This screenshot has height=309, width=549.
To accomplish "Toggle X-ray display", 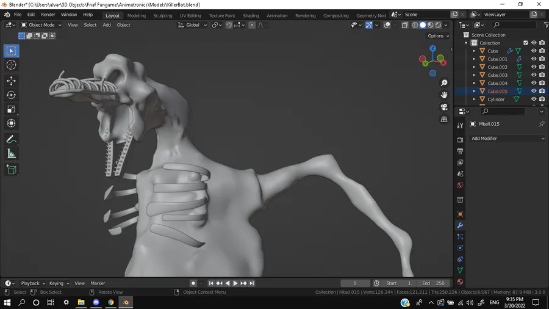I will 405,25.
